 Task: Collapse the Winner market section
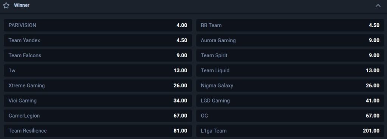pyautogui.click(x=378, y=5)
